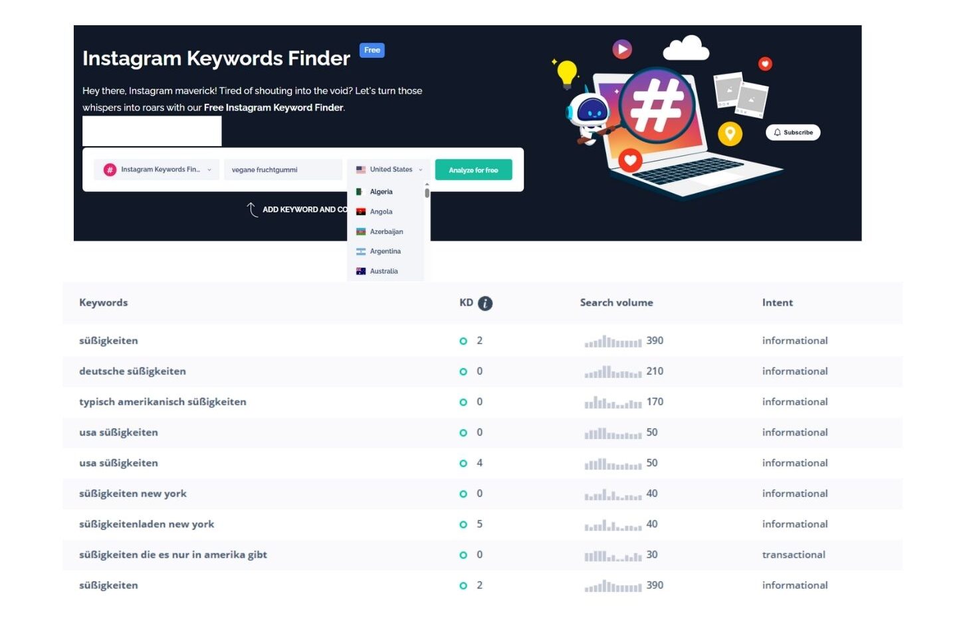Viewport: 977px width, 627px height.
Task: Click search volume chart for typisch amerikanisch süßigkeiten
Action: pyautogui.click(x=613, y=403)
